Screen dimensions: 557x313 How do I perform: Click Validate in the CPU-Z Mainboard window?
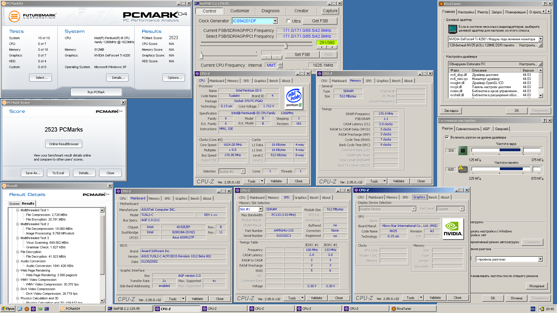point(197,299)
